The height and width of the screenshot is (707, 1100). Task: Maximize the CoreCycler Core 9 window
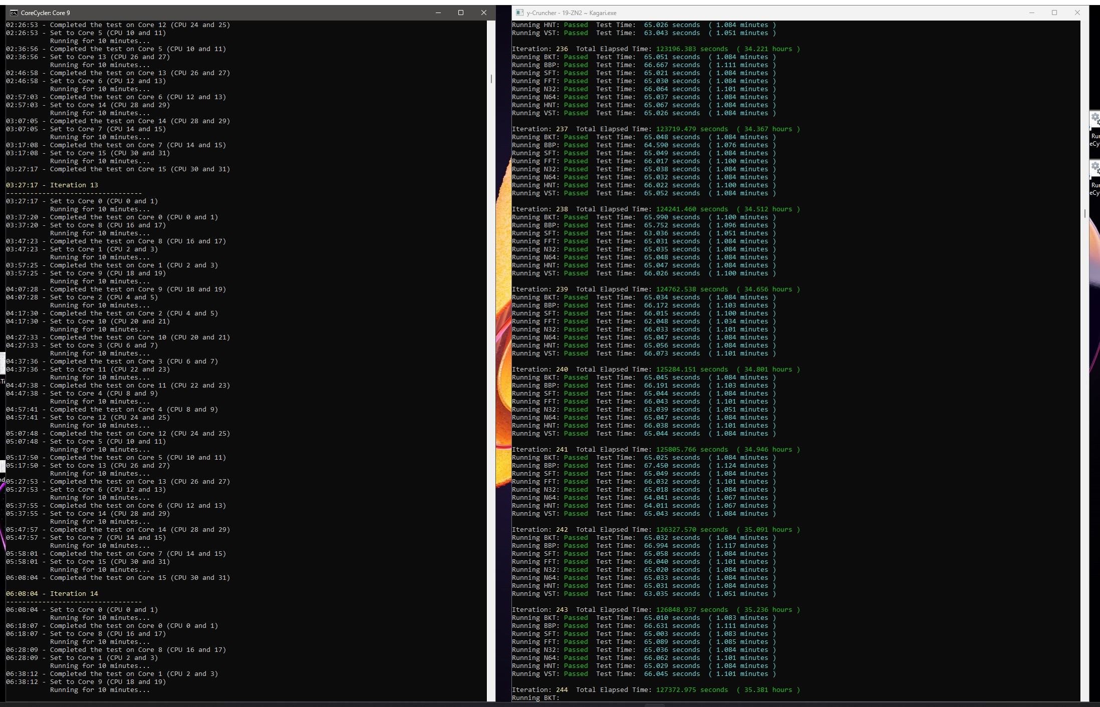point(461,13)
